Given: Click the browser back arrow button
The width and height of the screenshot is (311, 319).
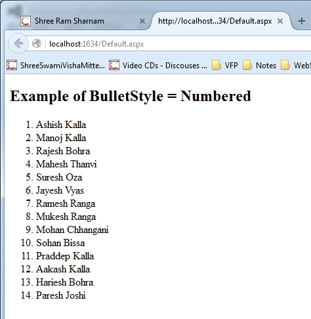Looking at the screenshot, I should (x=18, y=43).
